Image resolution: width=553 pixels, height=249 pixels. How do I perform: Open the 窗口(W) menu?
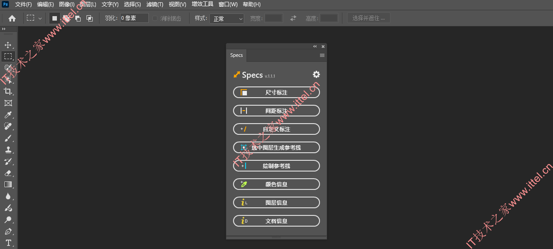pos(228,4)
